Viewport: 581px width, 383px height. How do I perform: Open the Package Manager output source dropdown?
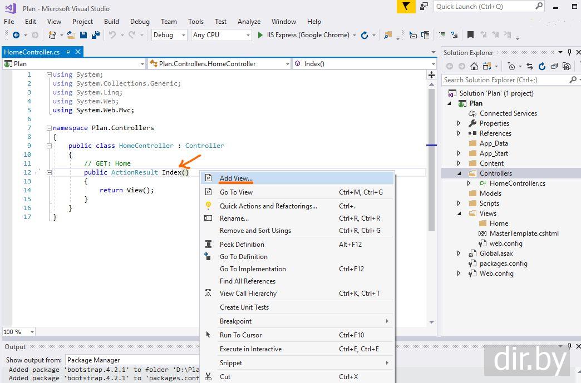[x=131, y=360]
